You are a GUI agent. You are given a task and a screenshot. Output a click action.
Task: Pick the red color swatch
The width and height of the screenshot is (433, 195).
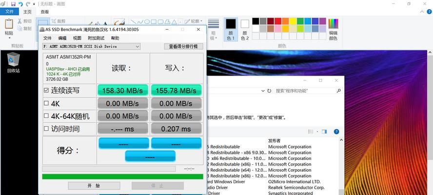point(278,21)
